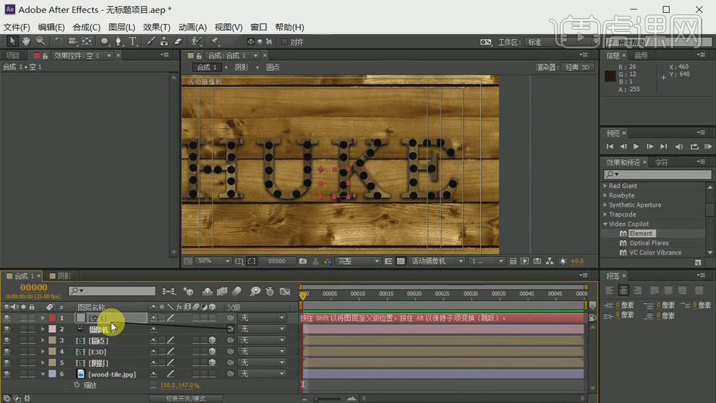Screen dimensions: 716x403
Task: Click the timeline zoom slider
Action: (x=328, y=399)
